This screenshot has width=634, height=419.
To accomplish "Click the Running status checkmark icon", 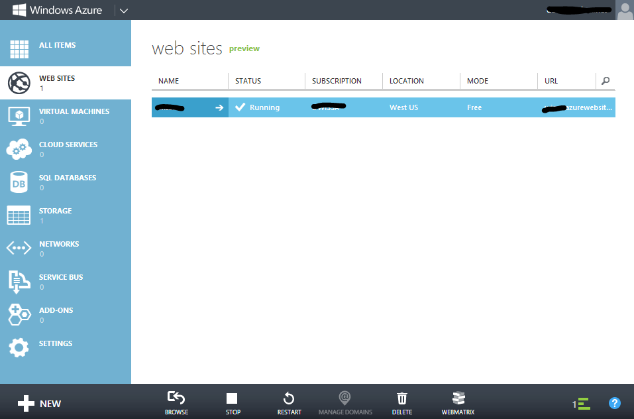I will tap(240, 107).
